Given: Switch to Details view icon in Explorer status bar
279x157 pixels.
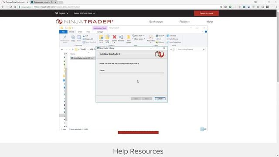Looking at the screenshot, I should click(202, 129).
